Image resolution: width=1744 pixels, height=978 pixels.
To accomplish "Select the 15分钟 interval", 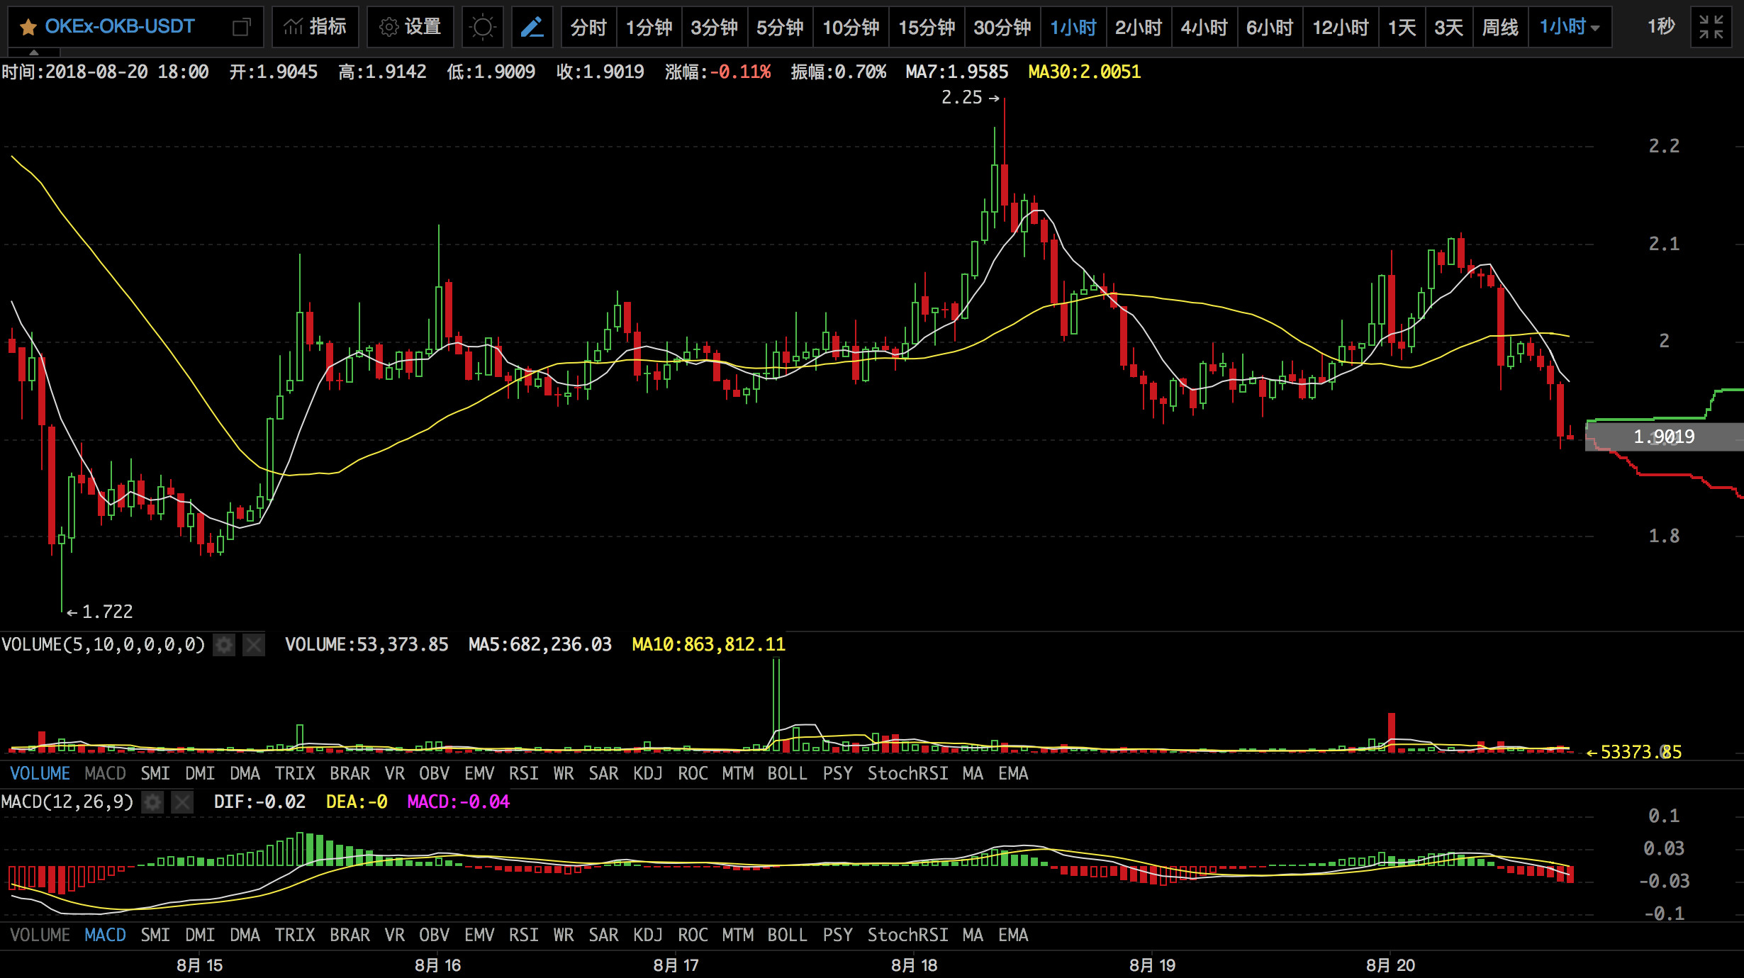I will (x=927, y=27).
